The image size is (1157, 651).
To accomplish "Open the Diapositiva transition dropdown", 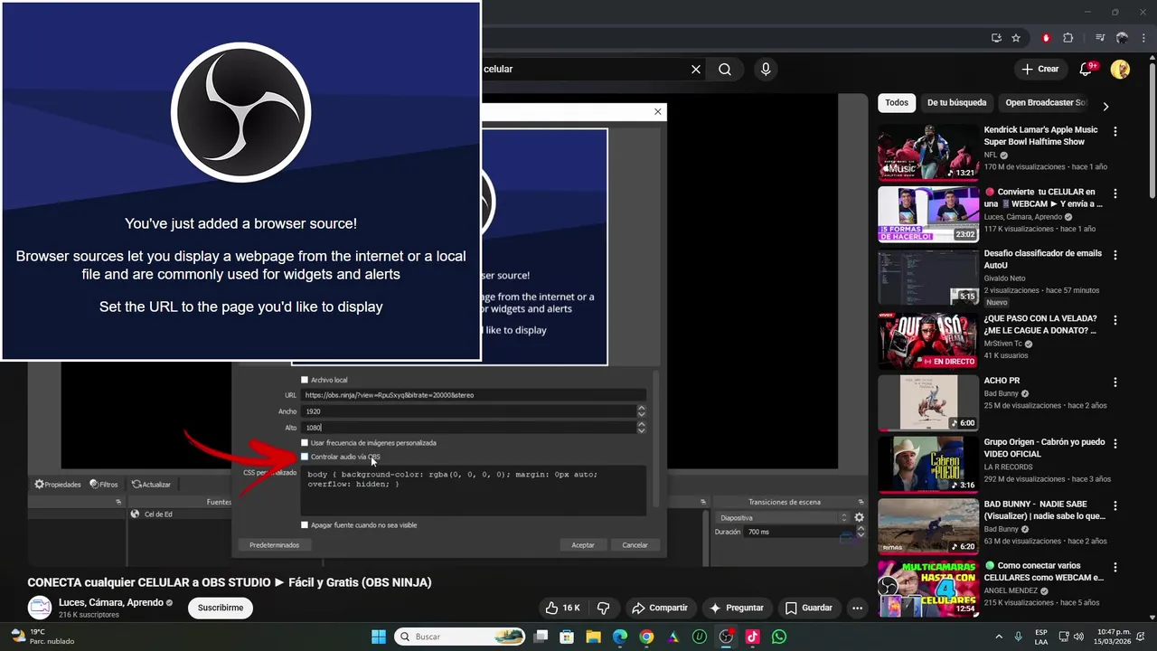I will [x=783, y=518].
